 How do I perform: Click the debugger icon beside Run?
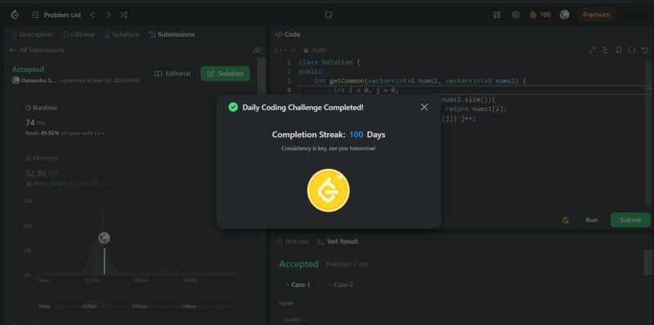[x=565, y=220]
